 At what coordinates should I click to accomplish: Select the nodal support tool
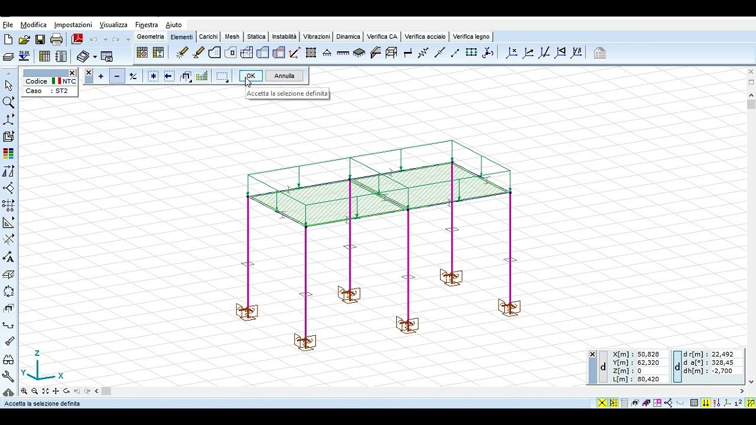pyautogui.click(x=327, y=53)
